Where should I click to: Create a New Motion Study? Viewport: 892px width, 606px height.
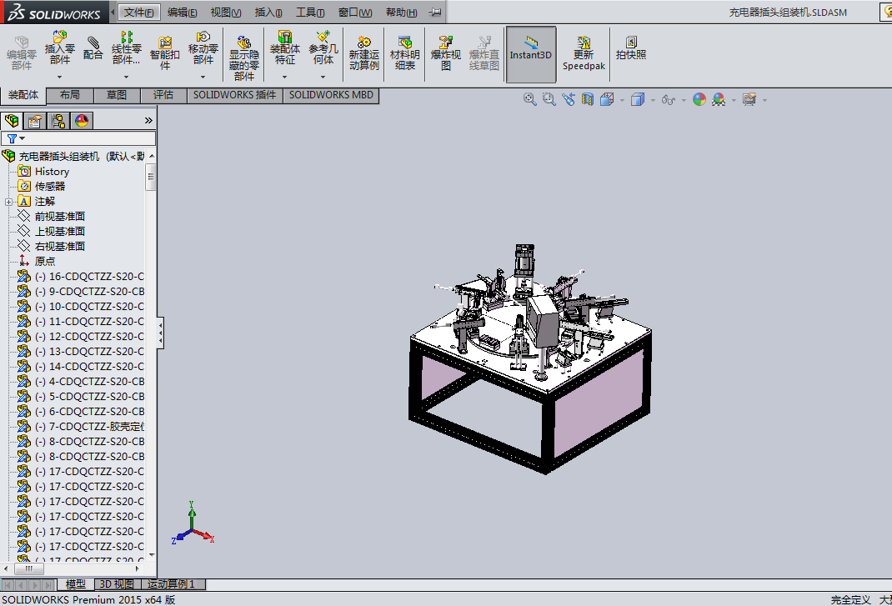point(364,53)
